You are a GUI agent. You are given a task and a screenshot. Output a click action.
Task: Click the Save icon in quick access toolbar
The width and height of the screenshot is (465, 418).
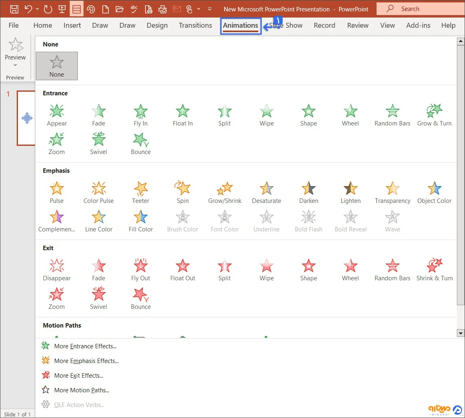[14, 9]
